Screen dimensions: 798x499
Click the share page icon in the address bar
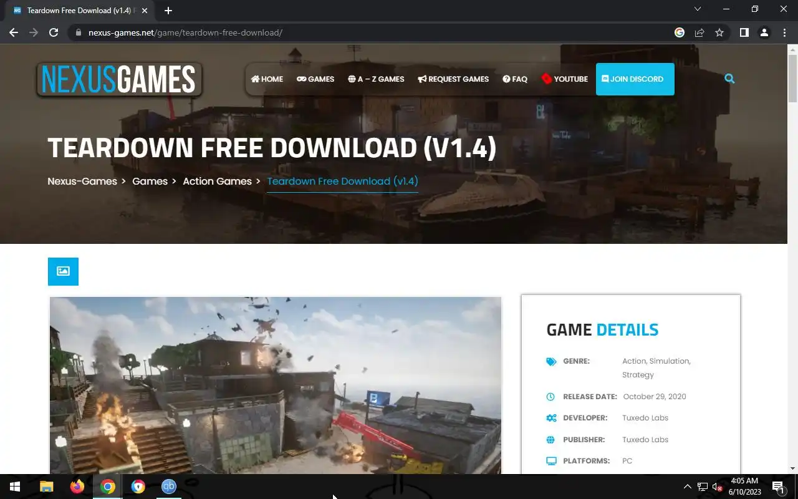coord(699,32)
